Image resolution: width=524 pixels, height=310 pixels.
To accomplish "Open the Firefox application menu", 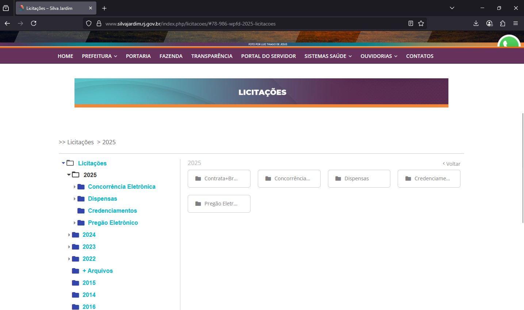I will click(516, 23).
